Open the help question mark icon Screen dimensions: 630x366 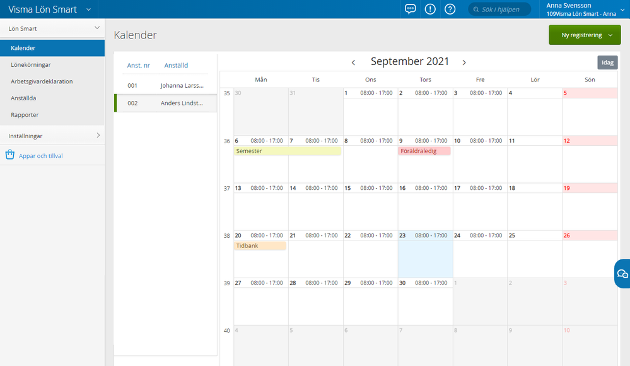tap(450, 9)
